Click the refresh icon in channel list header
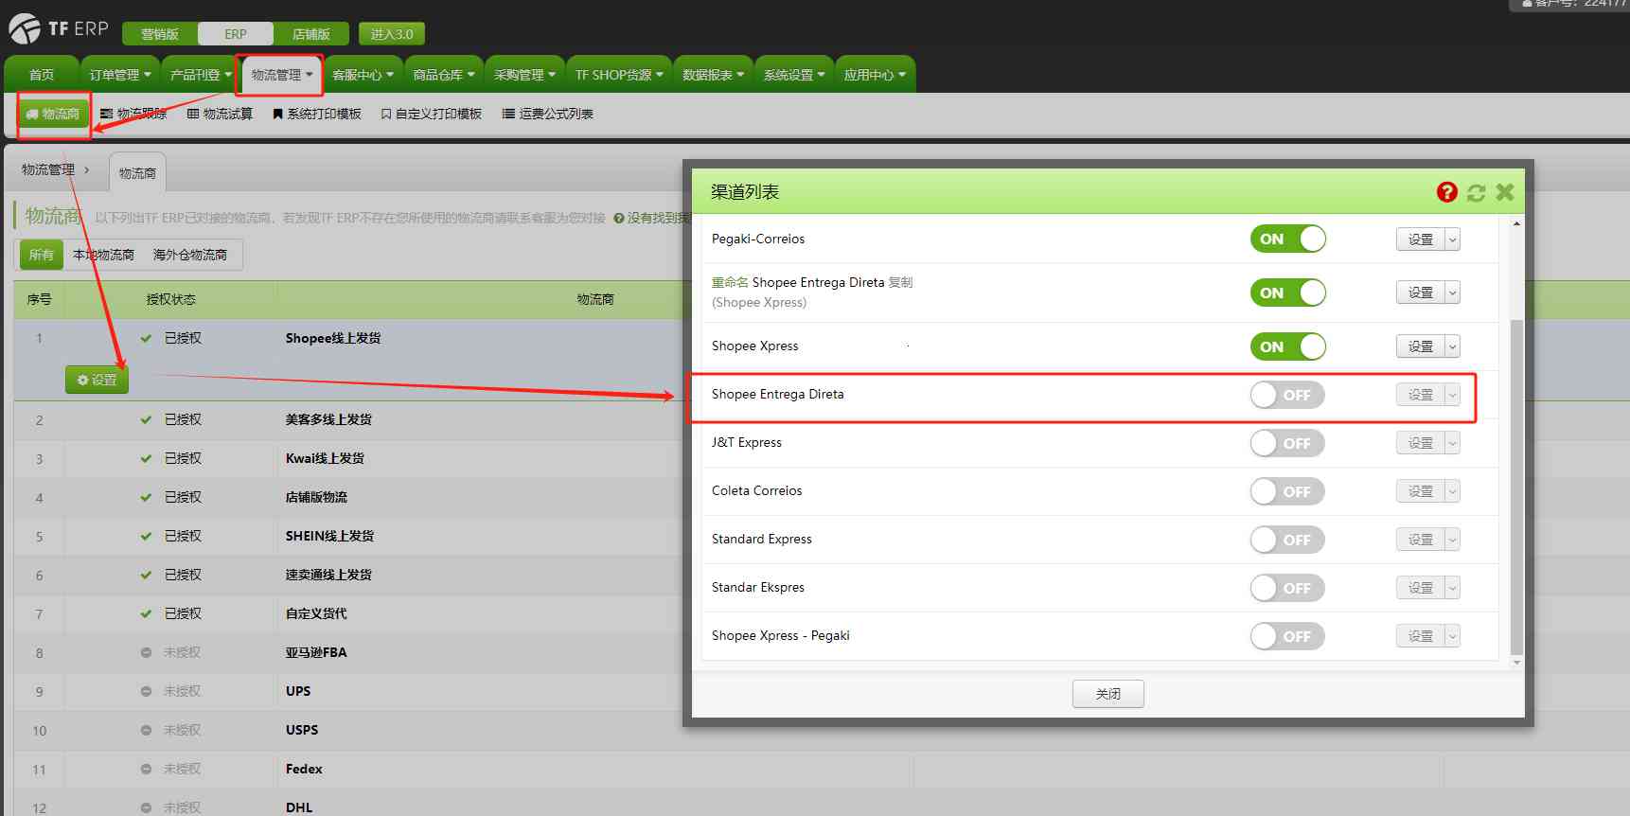This screenshot has height=816, width=1630. point(1476,193)
